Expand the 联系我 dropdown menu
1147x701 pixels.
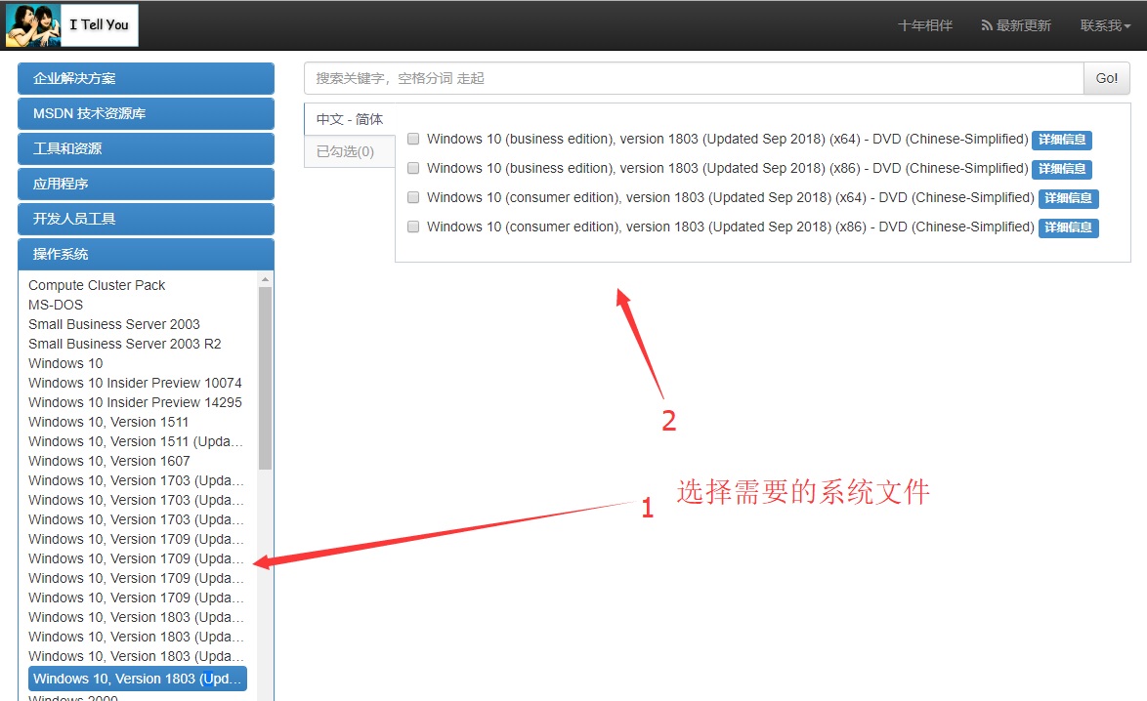pyautogui.click(x=1105, y=25)
